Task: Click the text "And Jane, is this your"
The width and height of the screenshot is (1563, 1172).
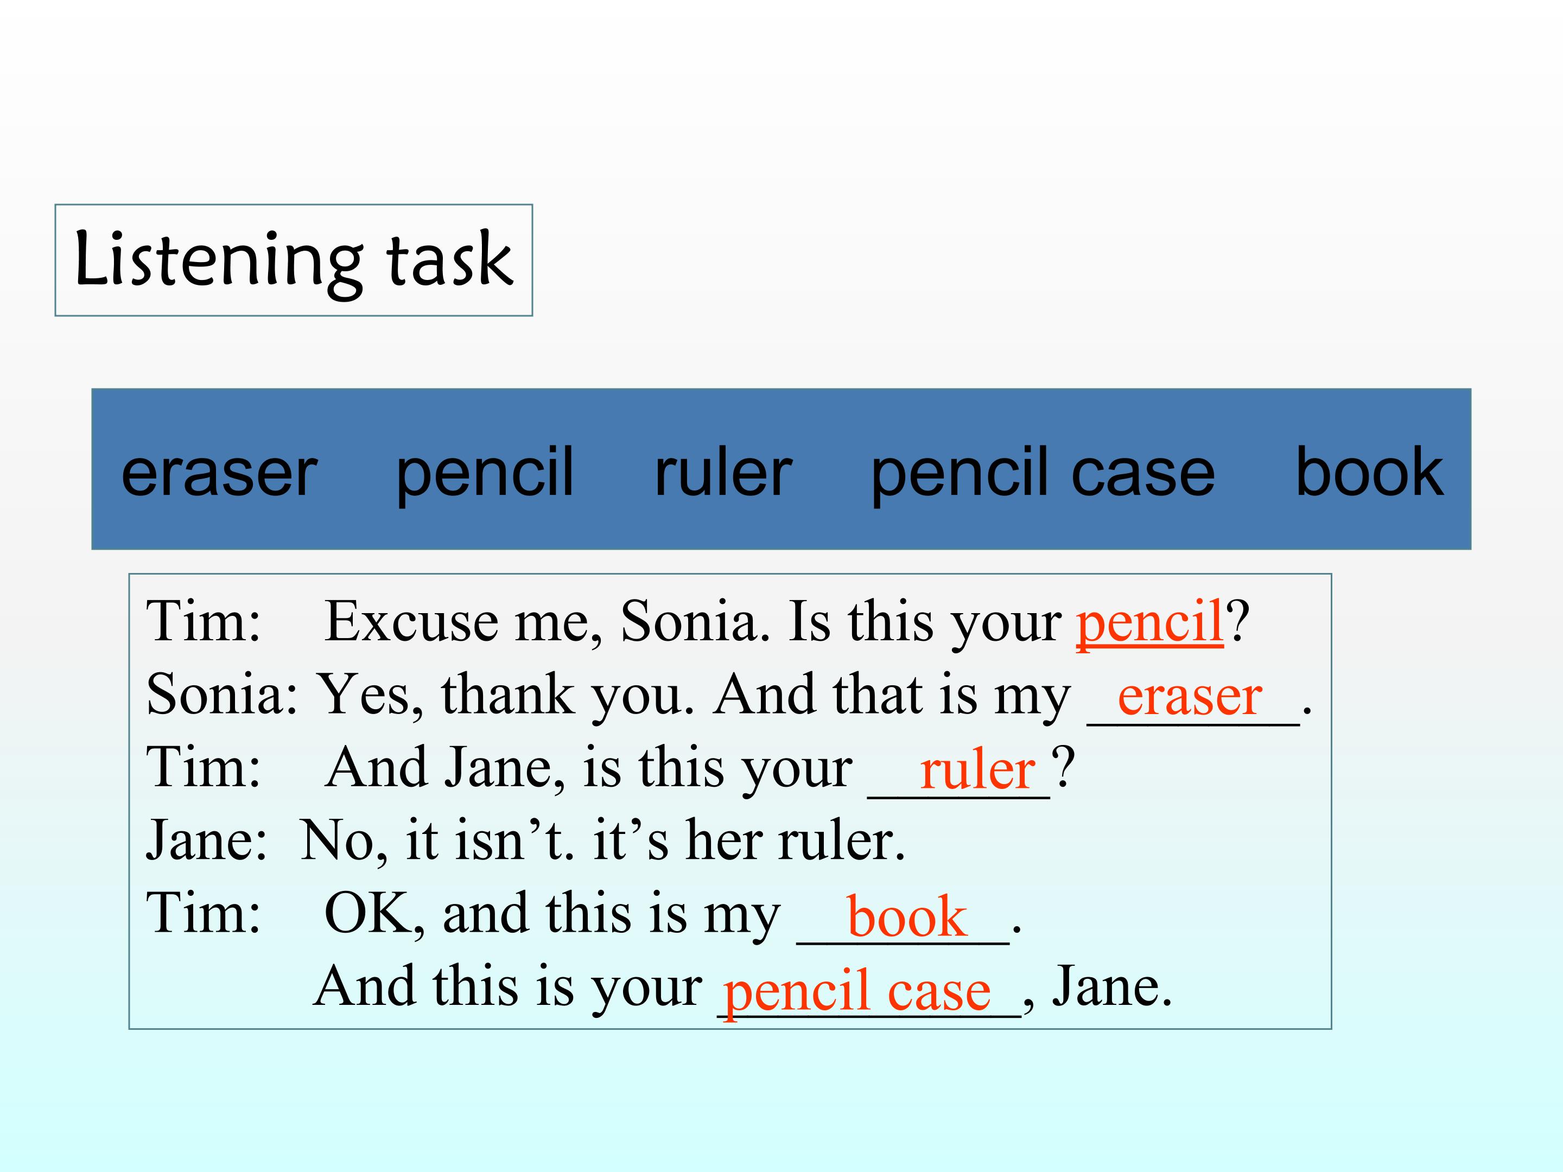Action: point(589,768)
